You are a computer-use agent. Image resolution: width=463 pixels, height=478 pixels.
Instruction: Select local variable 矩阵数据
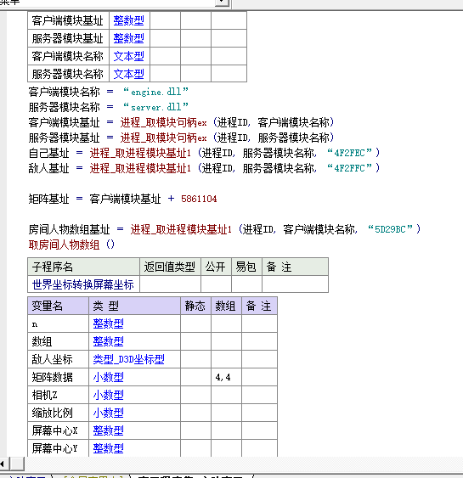pyautogui.click(x=53, y=377)
